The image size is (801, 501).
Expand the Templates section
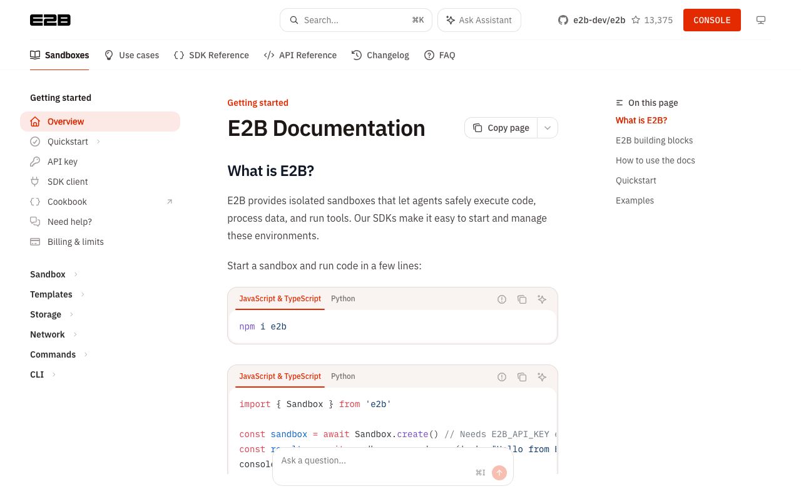83,294
